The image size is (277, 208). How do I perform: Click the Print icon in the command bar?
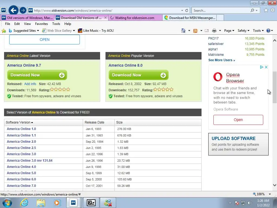tap(214, 31)
